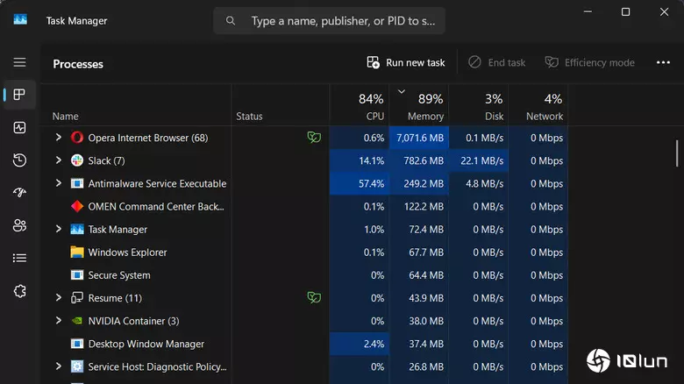Image resolution: width=684 pixels, height=384 pixels.
Task: Click Resume's efficiency mode leaf icon
Action: 314,297
